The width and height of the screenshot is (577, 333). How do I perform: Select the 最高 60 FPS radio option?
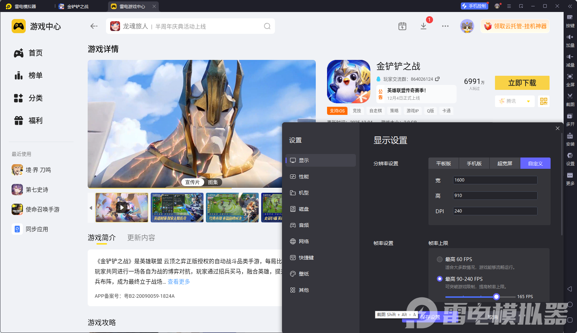440,259
